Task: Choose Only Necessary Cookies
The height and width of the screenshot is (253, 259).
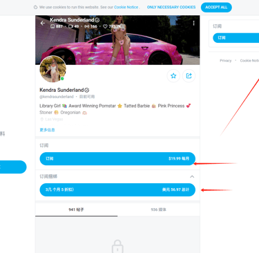Action: click(x=171, y=8)
